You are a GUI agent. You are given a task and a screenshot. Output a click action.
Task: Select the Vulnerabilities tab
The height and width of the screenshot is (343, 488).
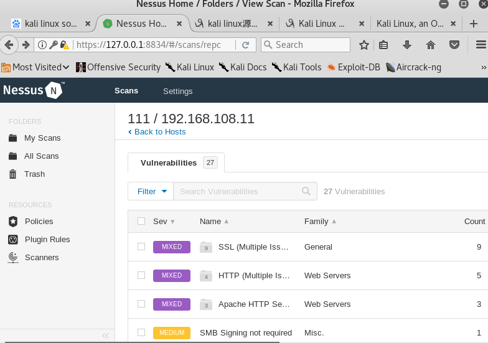176,162
